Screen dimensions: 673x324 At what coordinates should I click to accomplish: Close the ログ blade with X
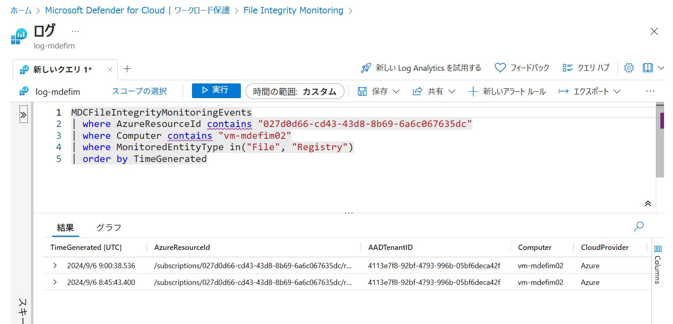click(654, 31)
